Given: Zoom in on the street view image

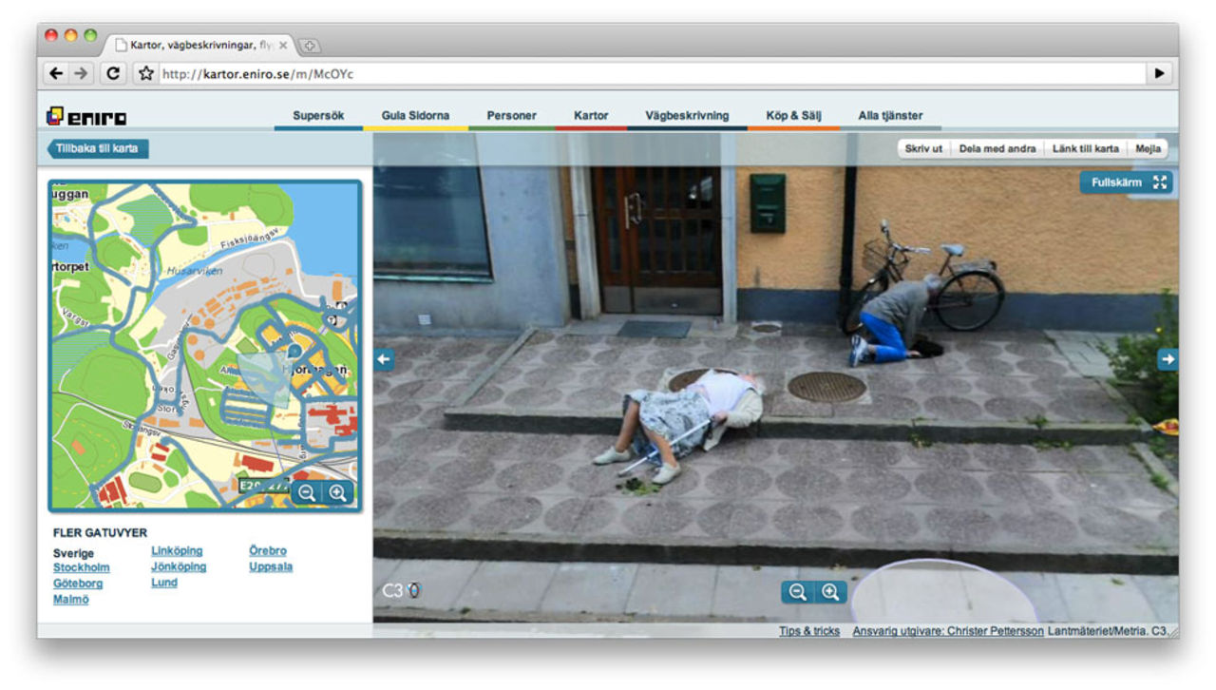Looking at the screenshot, I should point(830,592).
